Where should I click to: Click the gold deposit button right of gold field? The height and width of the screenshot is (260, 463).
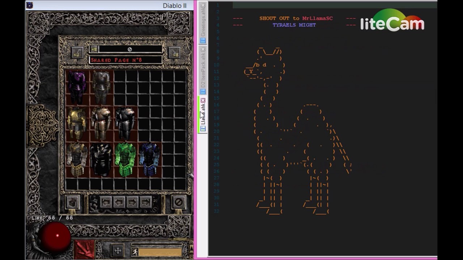pos(174,52)
